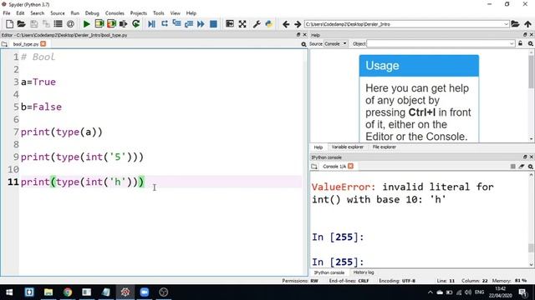
Task: Clear the console with eraser icon
Action: coord(522,167)
